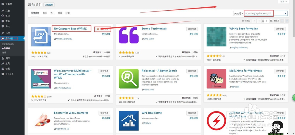Install MailChimp for WordPress plugin
Viewport: 295px width, 135px height.
coord(280,71)
